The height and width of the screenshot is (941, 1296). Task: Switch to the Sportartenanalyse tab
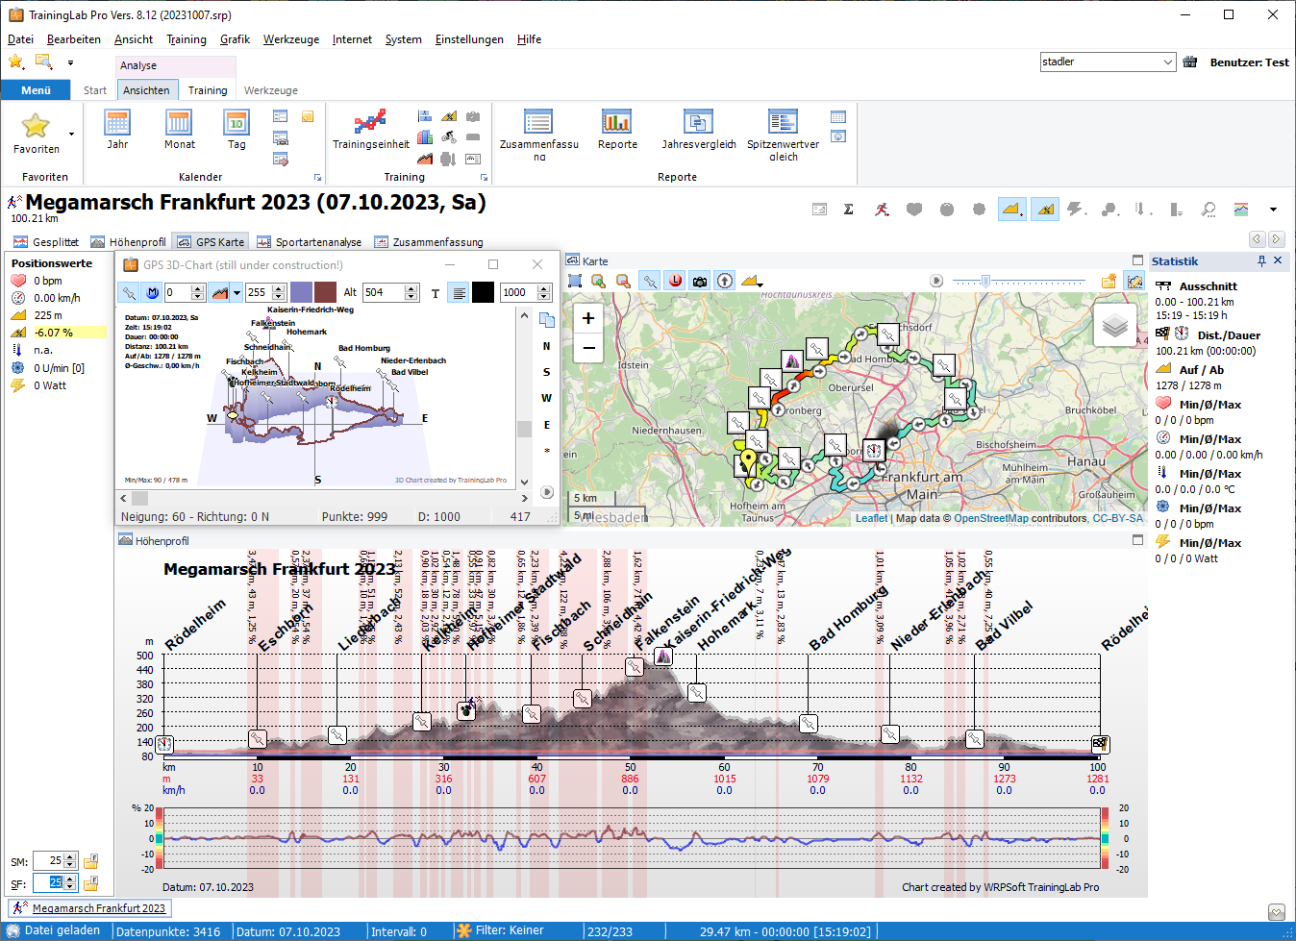310,242
